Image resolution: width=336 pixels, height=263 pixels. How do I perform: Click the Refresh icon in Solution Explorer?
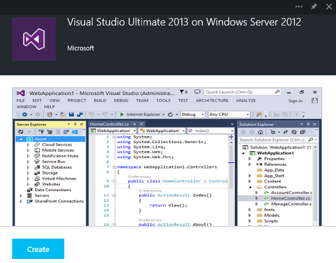(294, 132)
